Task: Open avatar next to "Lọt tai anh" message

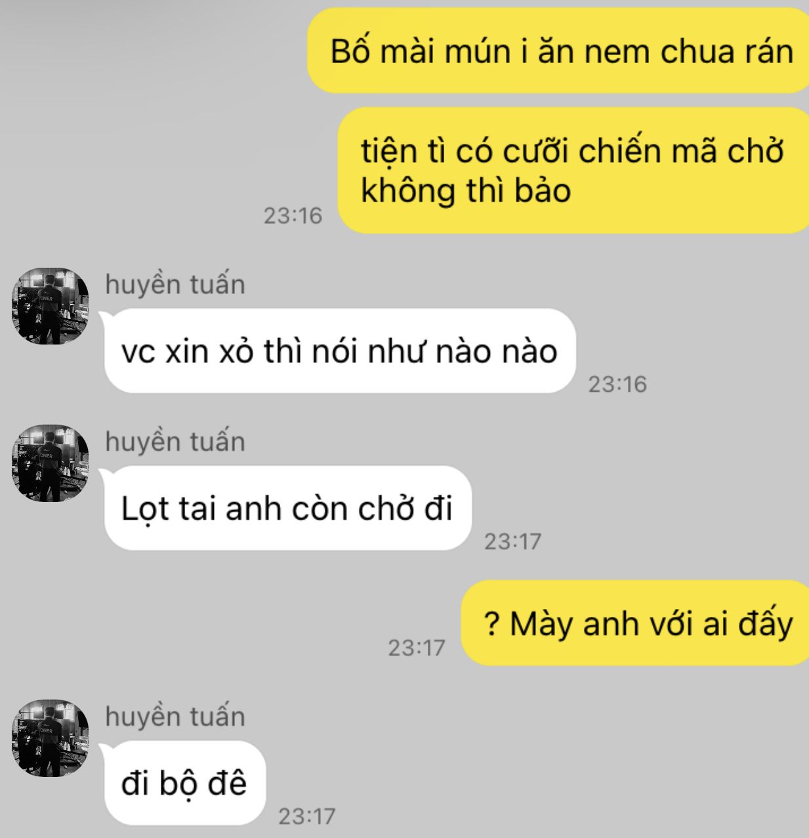Action: click(x=50, y=463)
